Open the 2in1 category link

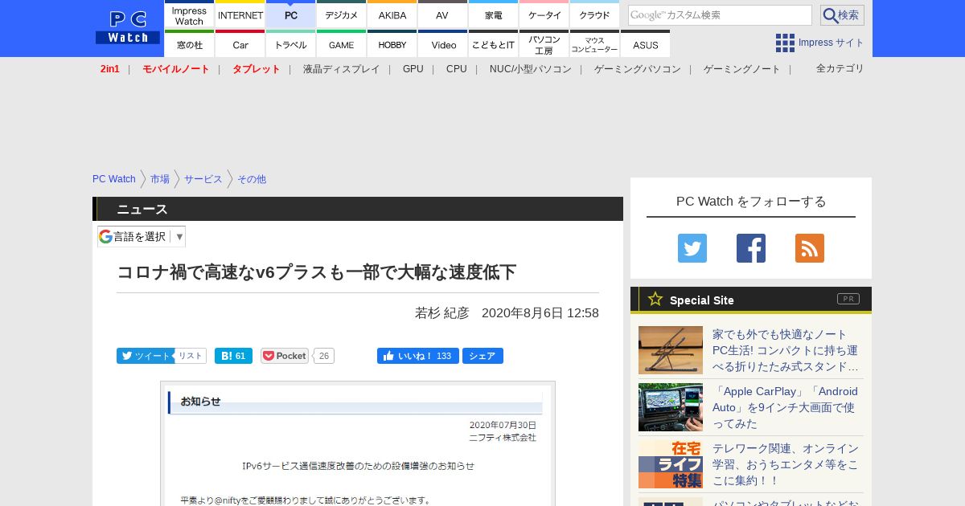coord(110,69)
